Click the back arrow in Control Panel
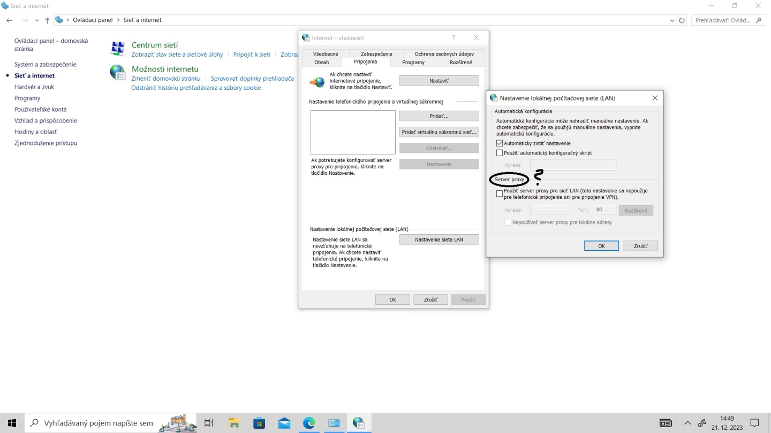 click(x=10, y=20)
